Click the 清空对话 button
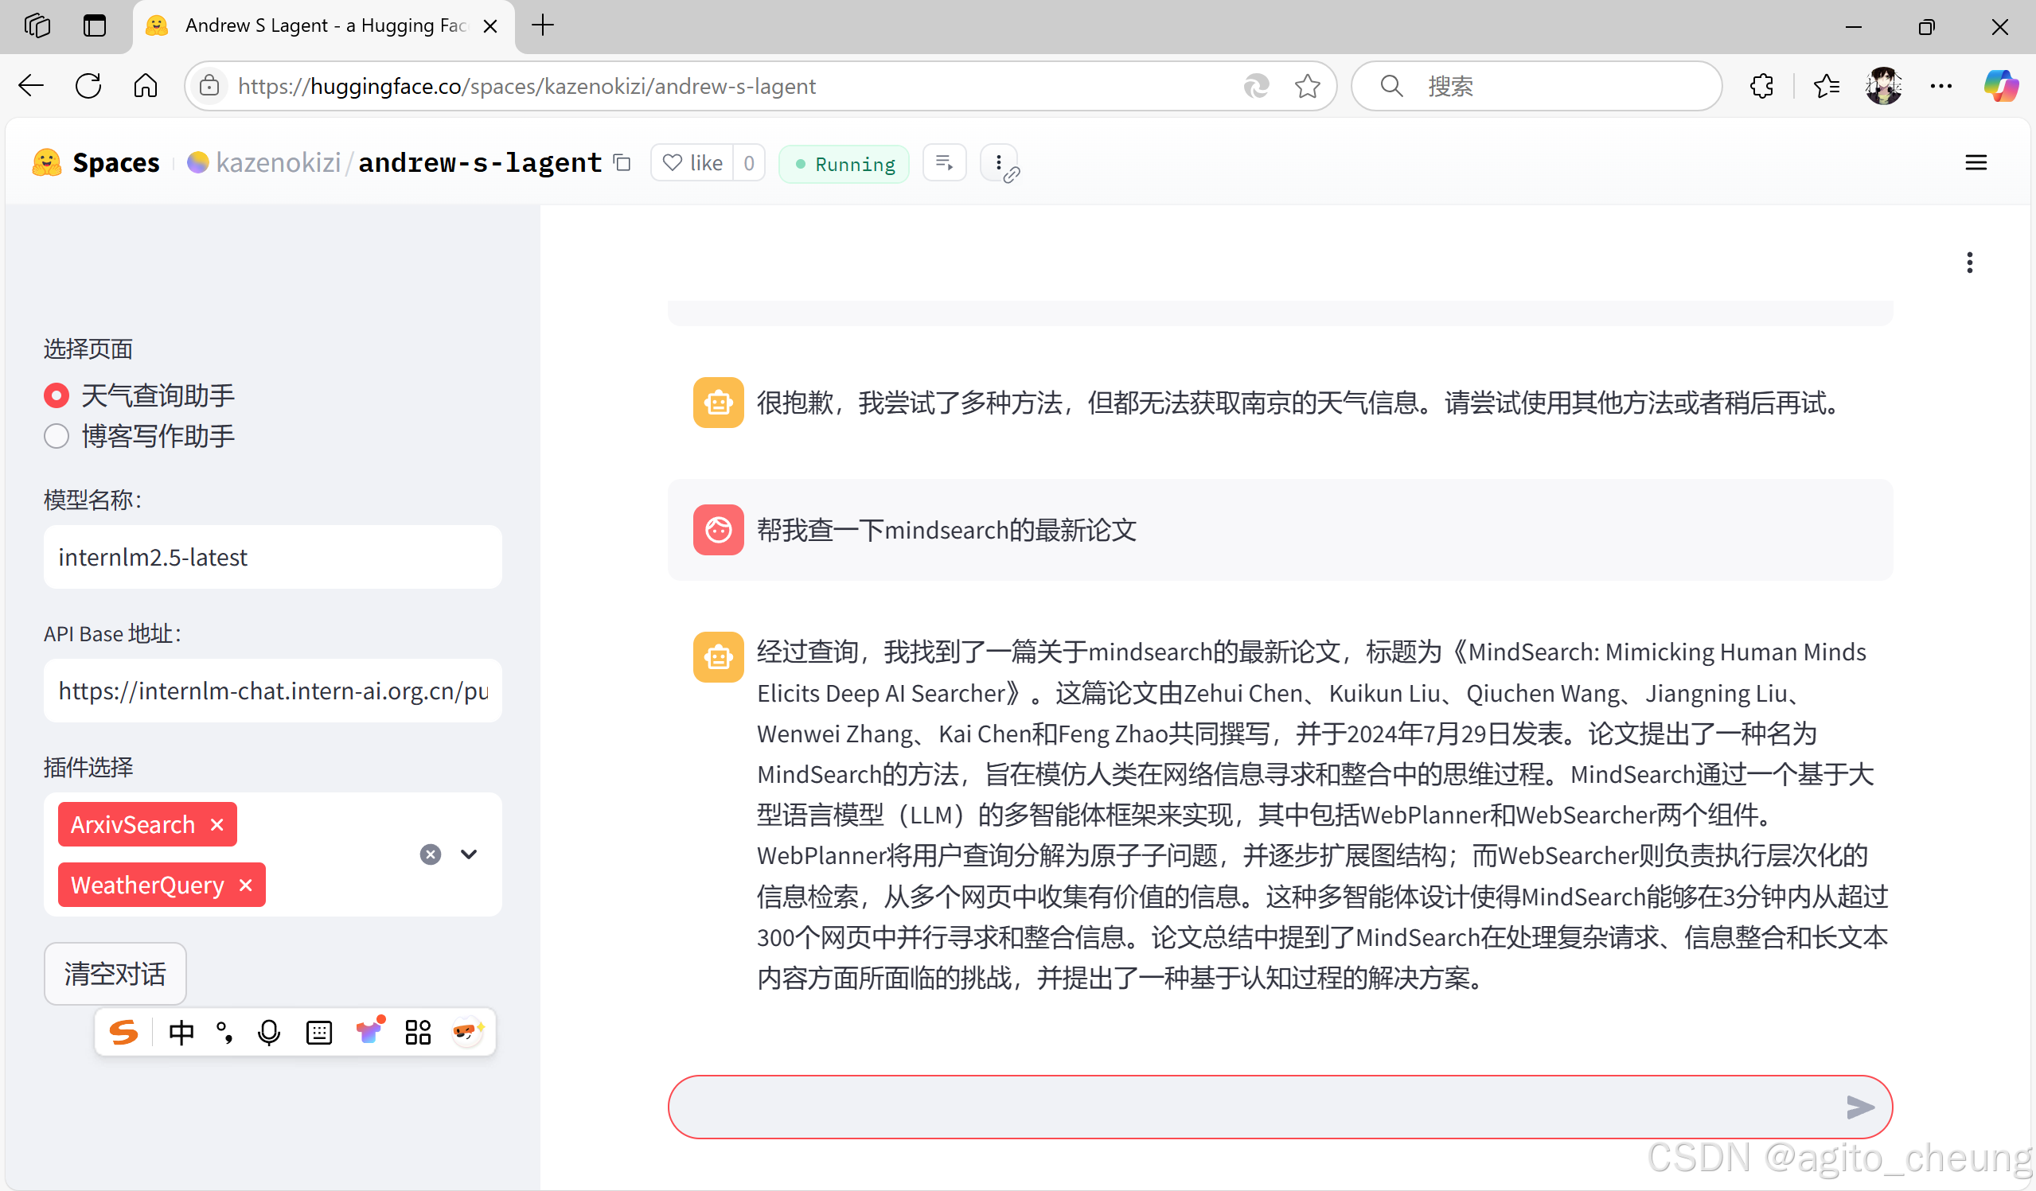This screenshot has height=1191, width=2036. 115,974
